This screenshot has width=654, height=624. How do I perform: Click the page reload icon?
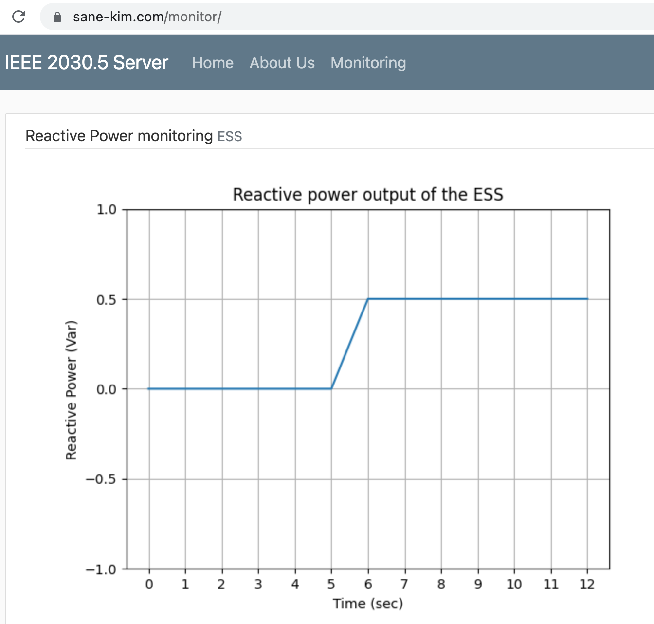pos(19,17)
